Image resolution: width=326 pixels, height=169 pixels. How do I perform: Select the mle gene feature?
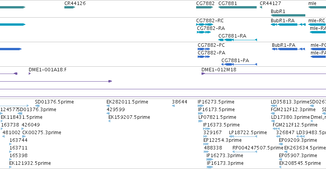click(x=317, y=7)
